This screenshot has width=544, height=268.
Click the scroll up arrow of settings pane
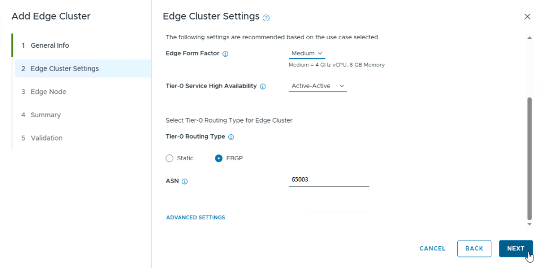pyautogui.click(x=529, y=38)
